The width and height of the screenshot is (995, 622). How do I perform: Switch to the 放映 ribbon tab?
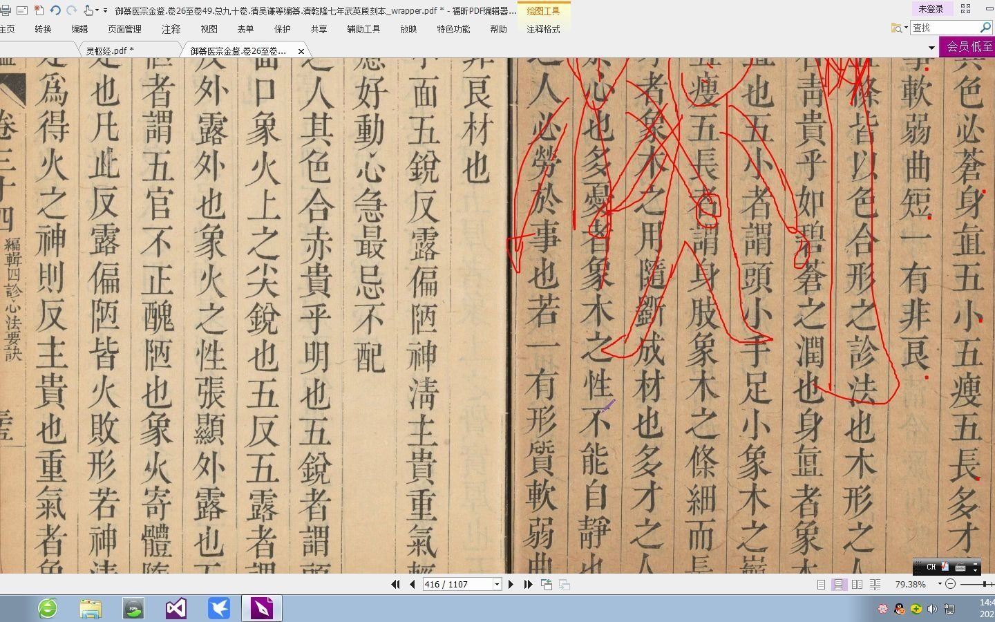[x=408, y=29]
